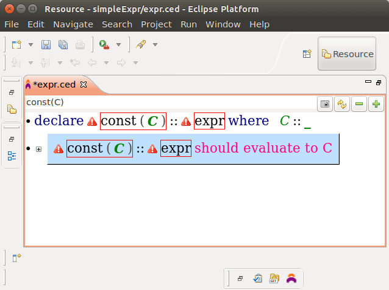Screen dimensions: 389x290
Task: Open the Navigate menu
Action: (73, 24)
